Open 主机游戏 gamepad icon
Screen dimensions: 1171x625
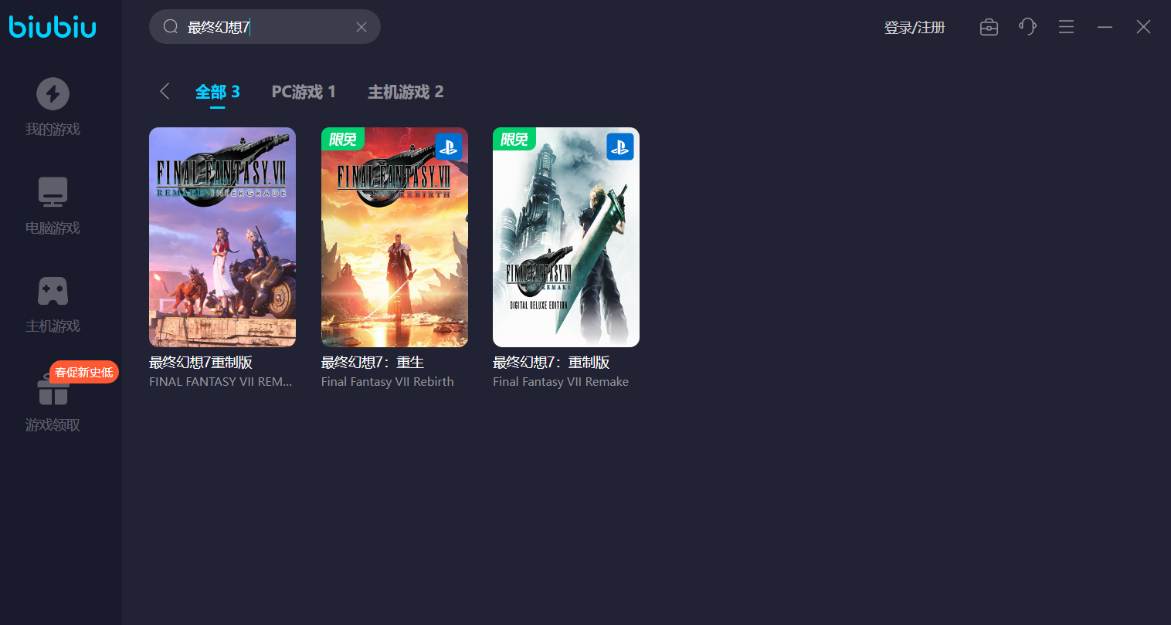point(53,291)
